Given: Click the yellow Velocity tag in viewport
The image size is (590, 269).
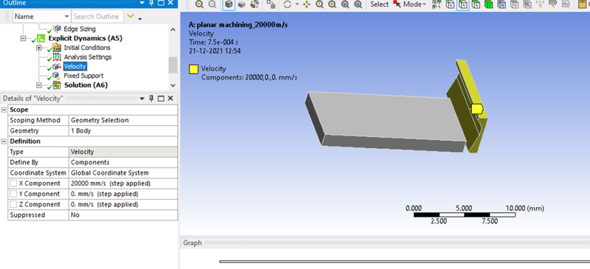Looking at the screenshot, I should tap(476, 109).
